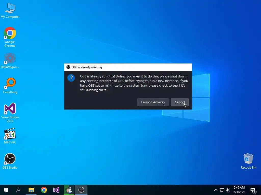Click the OBS logo in dialog title bar
The height and width of the screenshot is (195, 261).
click(x=68, y=67)
